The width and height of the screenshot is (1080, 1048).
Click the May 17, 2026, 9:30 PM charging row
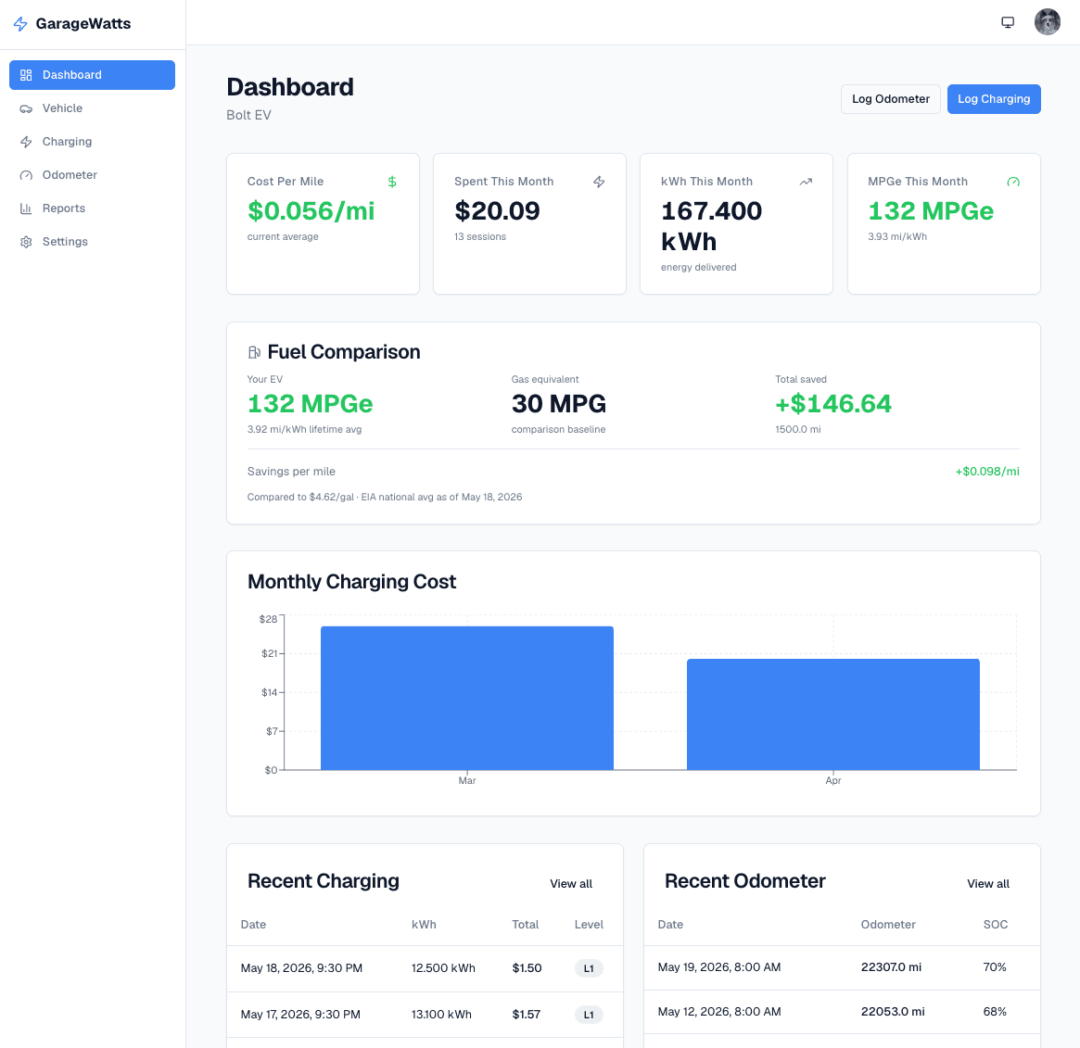pos(425,1015)
